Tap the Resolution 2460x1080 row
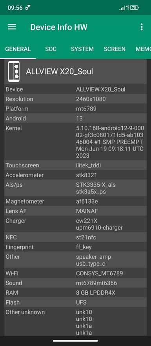The height and width of the screenshot is (346, 151). coord(75,99)
